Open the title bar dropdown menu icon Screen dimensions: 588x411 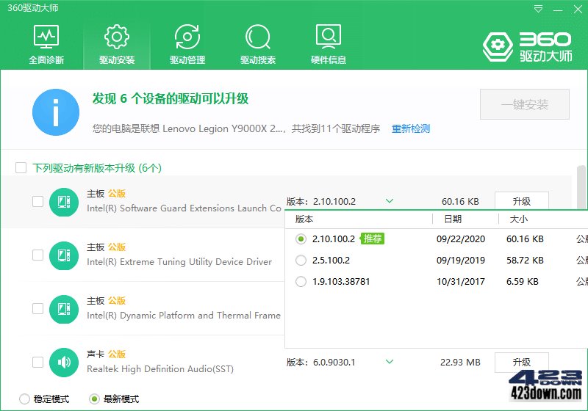pos(538,9)
